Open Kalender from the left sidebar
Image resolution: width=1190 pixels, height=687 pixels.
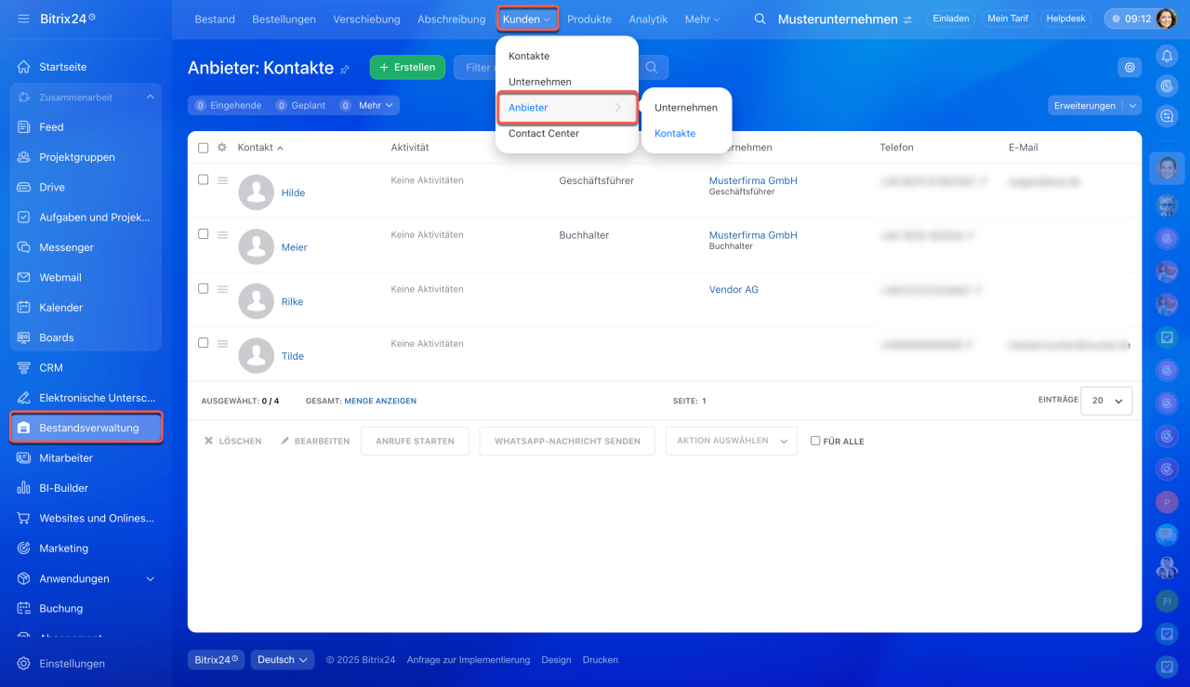[60, 308]
